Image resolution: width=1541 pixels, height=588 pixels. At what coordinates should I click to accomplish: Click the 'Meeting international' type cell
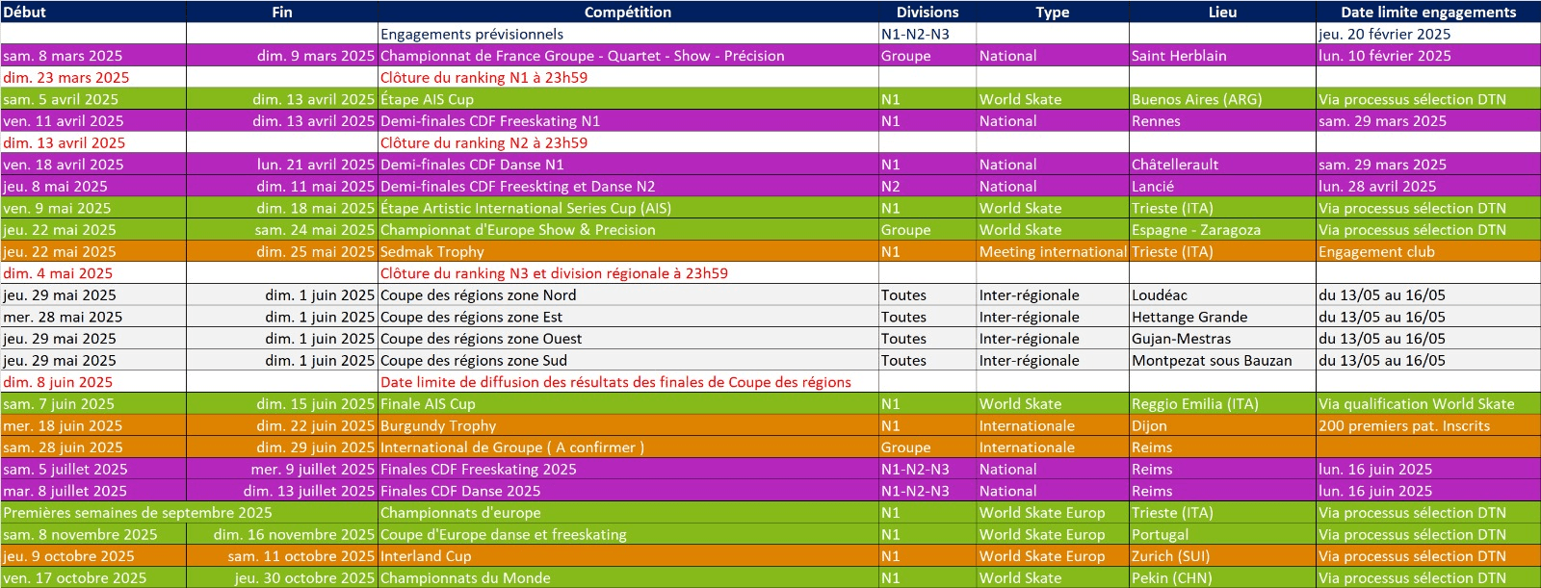1053,251
